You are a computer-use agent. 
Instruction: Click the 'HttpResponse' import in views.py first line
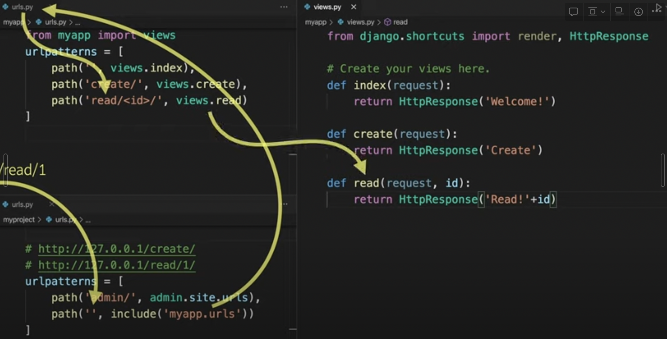tap(609, 36)
